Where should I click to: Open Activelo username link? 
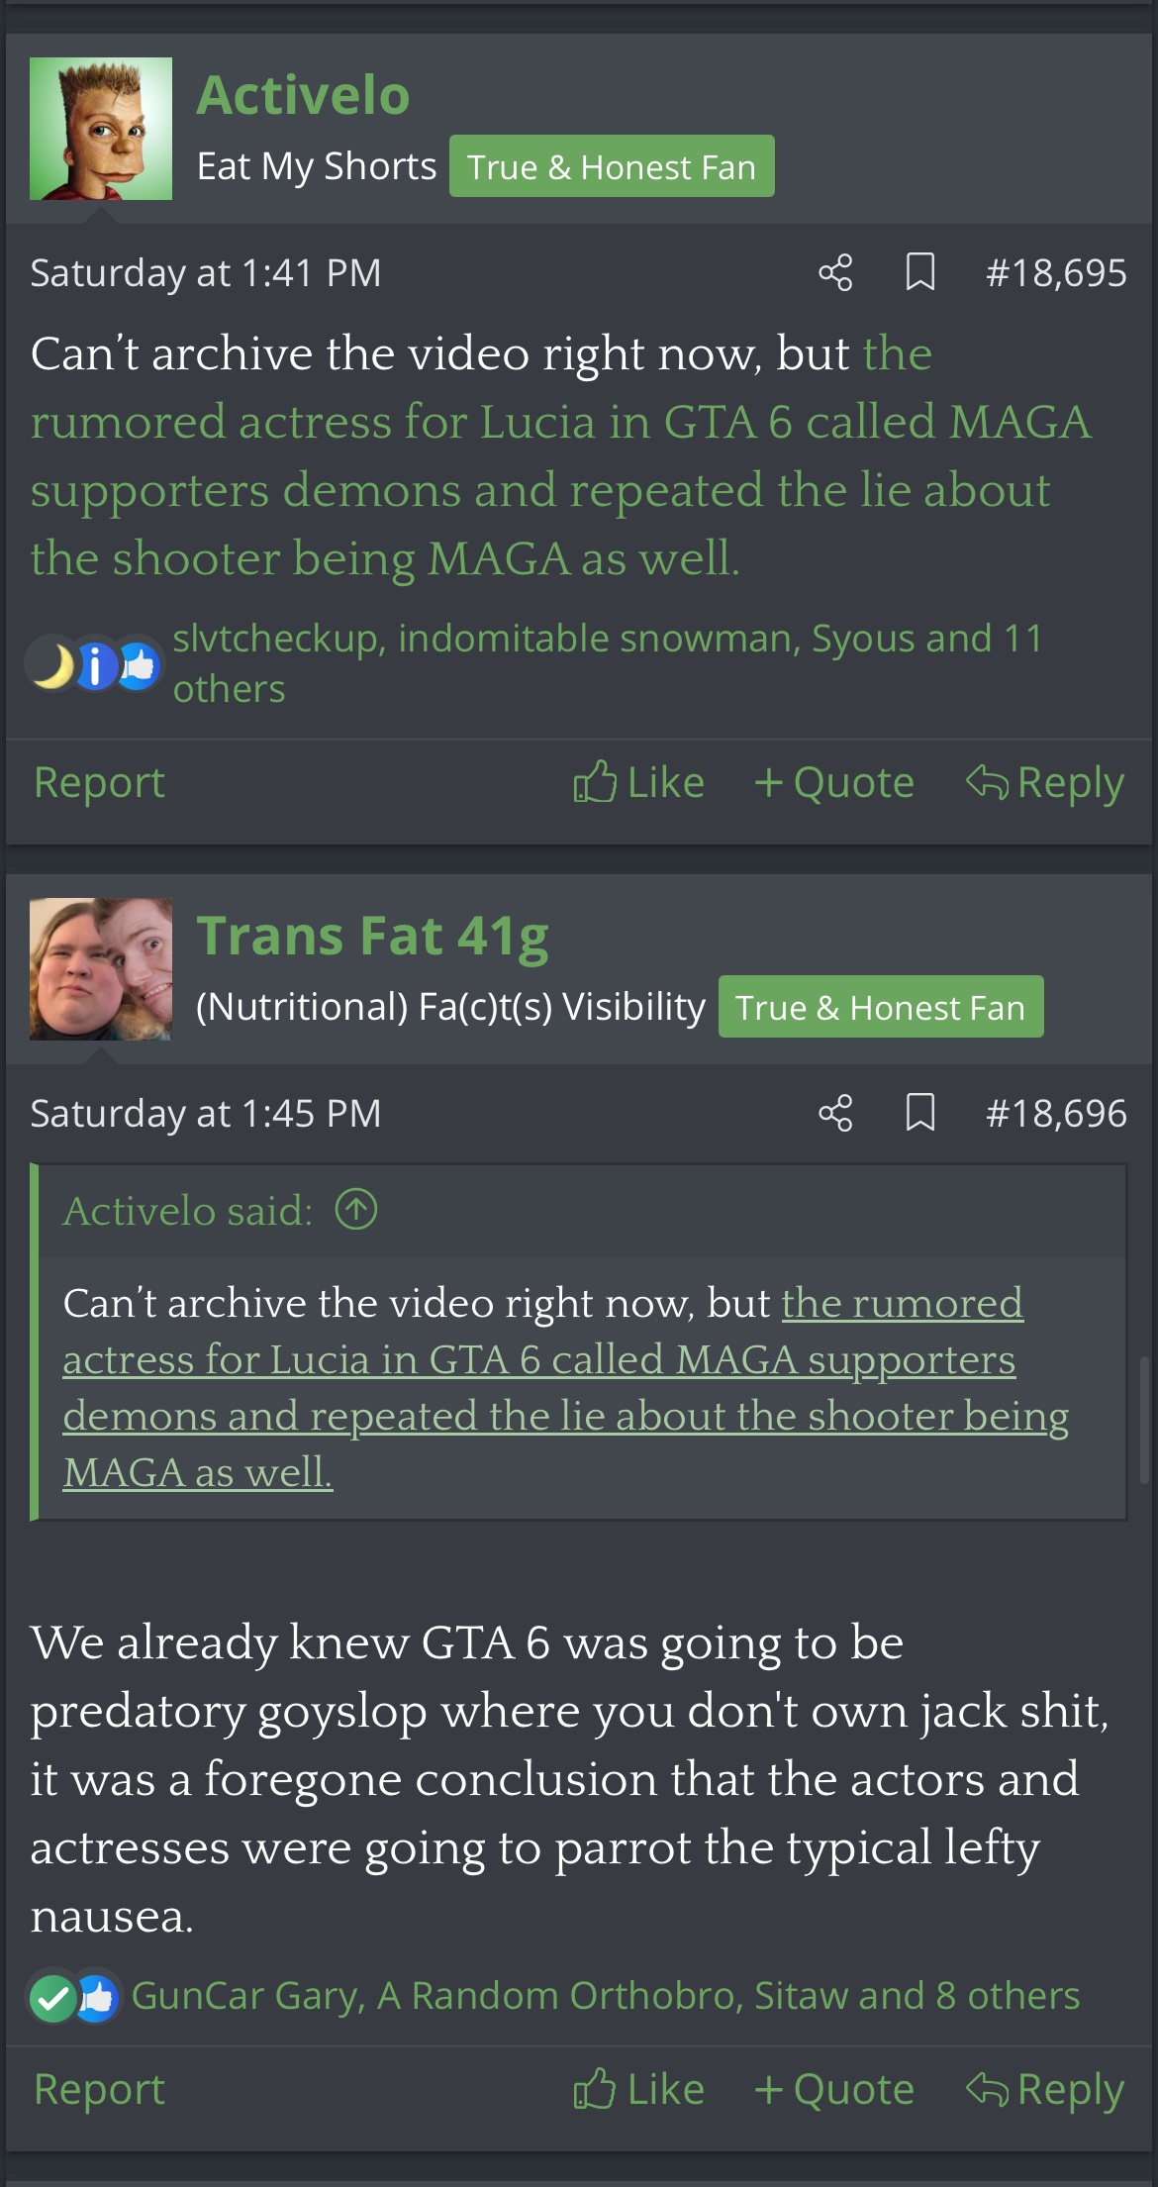(303, 95)
